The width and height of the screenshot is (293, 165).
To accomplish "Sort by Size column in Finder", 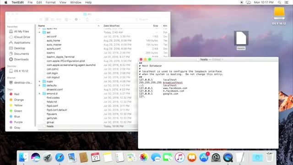I will [x=156, y=26].
